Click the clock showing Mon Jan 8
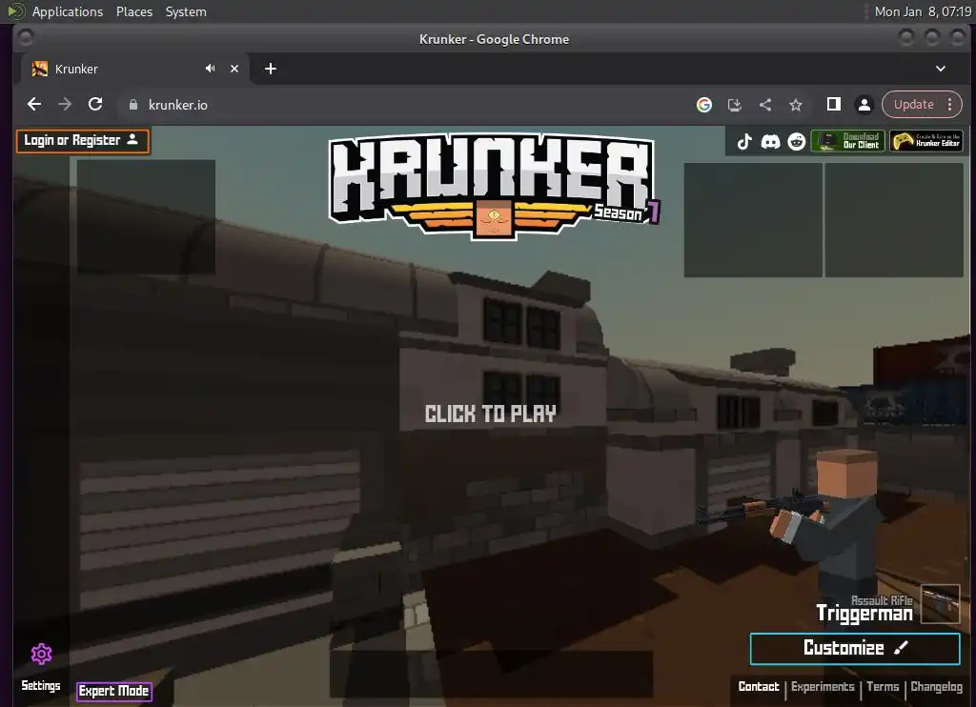Image resolution: width=976 pixels, height=707 pixels. pyautogui.click(x=923, y=11)
